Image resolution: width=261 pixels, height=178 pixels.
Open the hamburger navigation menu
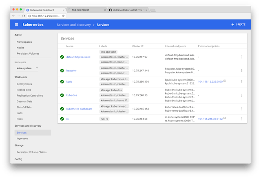pos(16,24)
